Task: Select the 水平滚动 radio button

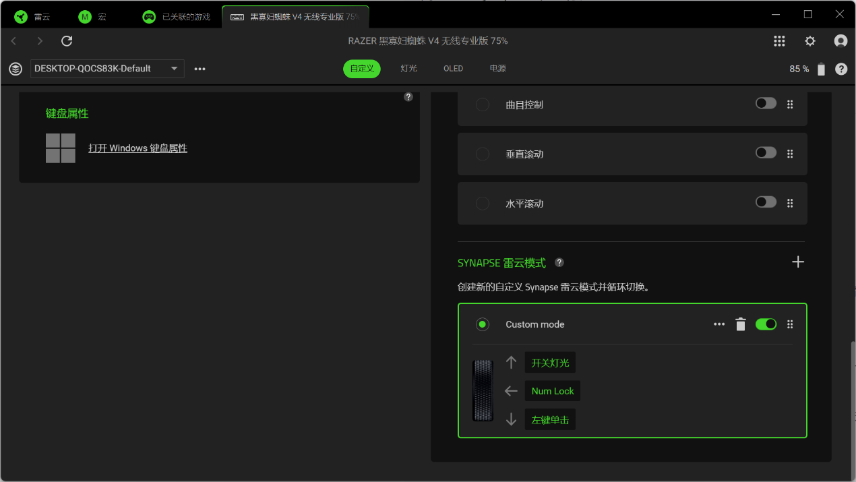Action: click(483, 203)
